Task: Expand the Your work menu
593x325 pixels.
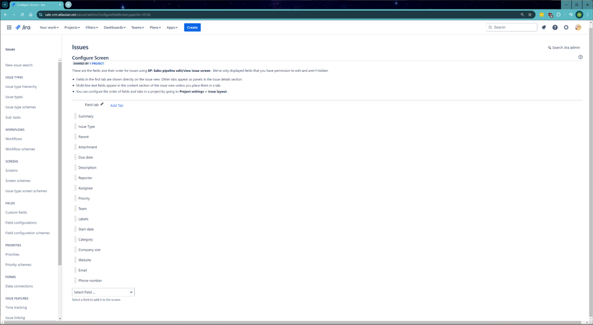Action: tap(49, 27)
